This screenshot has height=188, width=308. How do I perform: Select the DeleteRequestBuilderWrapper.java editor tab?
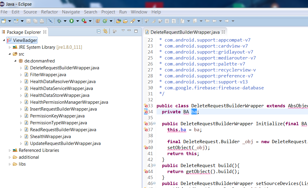click(x=185, y=32)
